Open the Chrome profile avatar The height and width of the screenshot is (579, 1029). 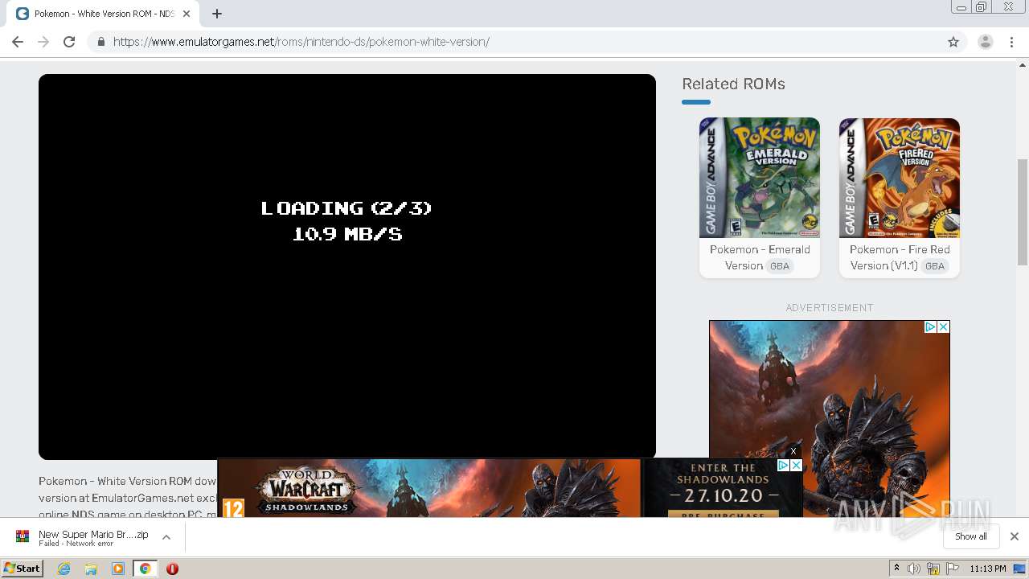coord(986,42)
